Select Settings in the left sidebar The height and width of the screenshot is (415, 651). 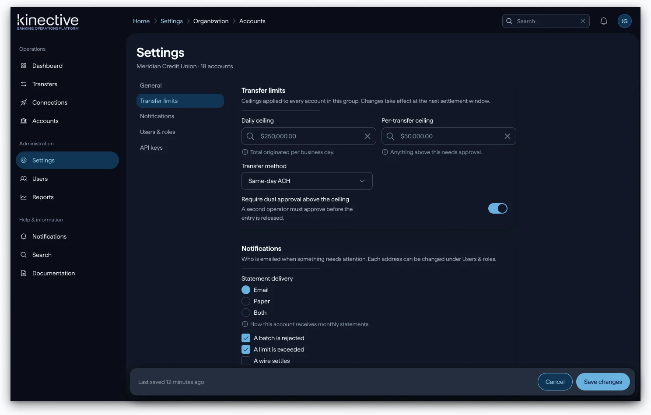pos(67,160)
